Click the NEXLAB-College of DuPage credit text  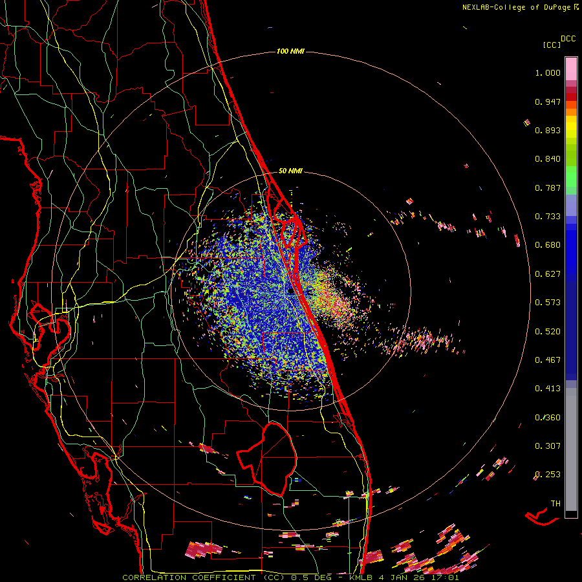(x=517, y=7)
